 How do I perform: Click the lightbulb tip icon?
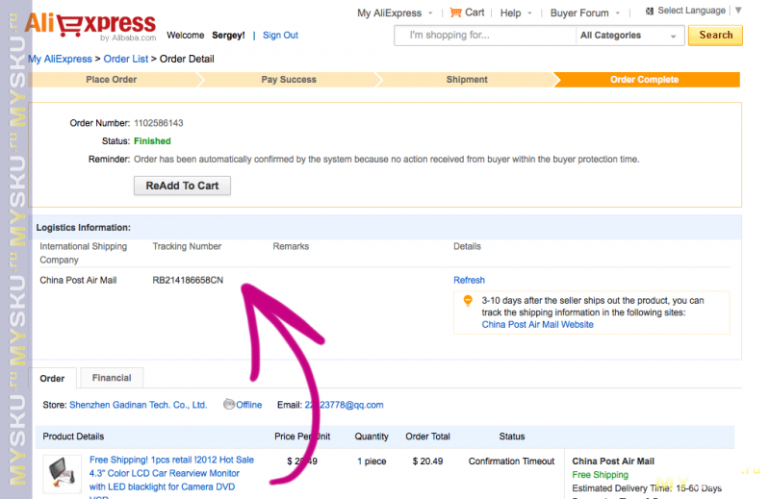pos(468,301)
